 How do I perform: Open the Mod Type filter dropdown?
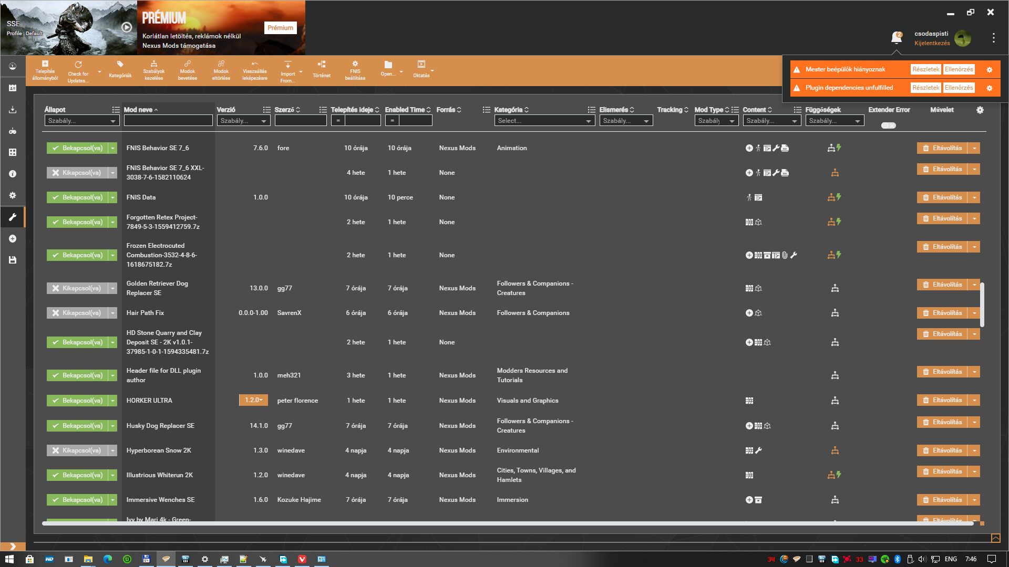pyautogui.click(x=716, y=121)
